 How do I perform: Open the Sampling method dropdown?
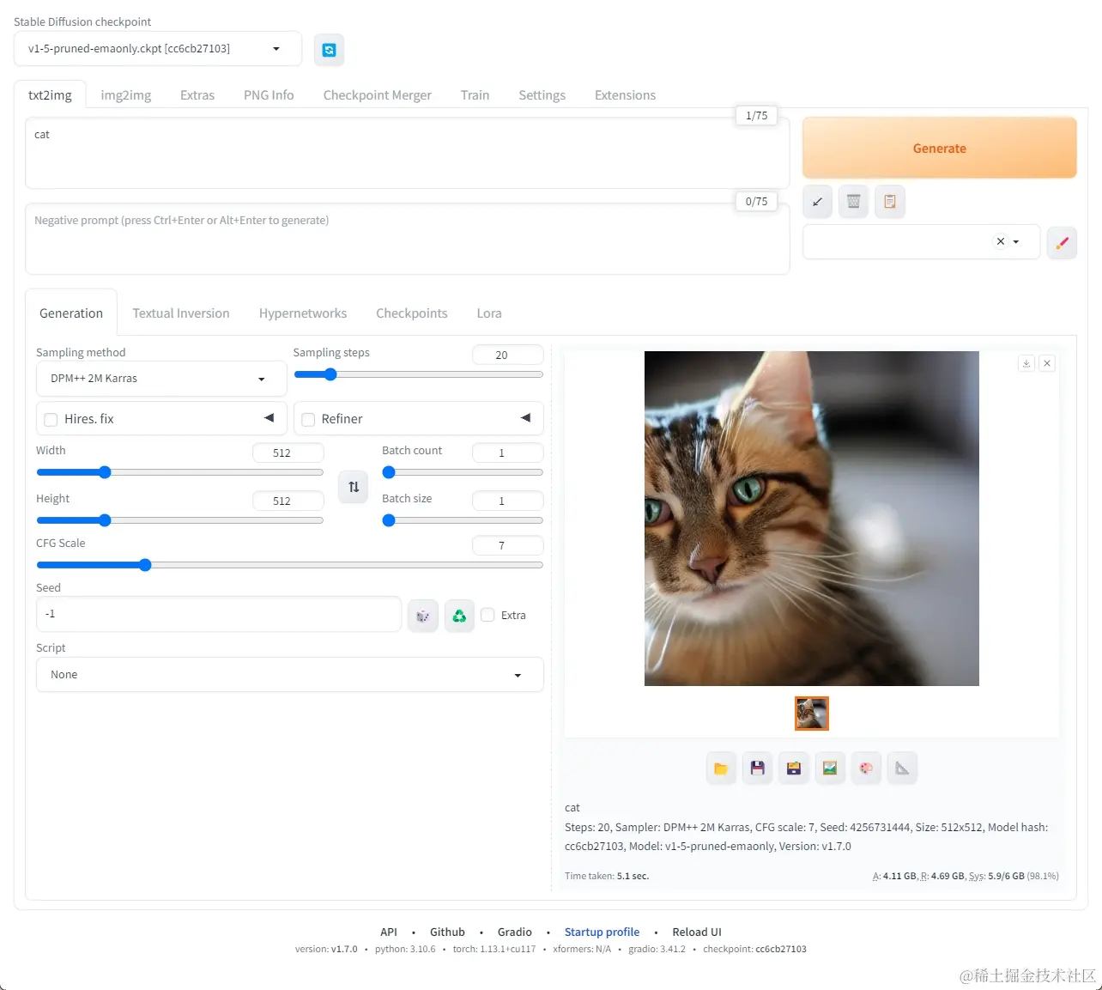pos(161,379)
